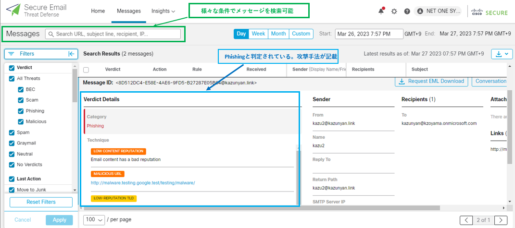Image resolution: width=515 pixels, height=228 pixels.
Task: Click the Apply filters button
Action: click(60, 220)
